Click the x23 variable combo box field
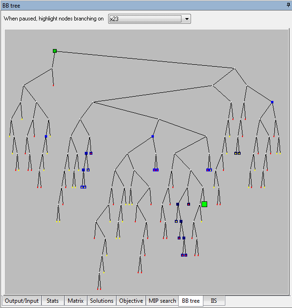This screenshot has width=292, height=308. click(x=145, y=19)
